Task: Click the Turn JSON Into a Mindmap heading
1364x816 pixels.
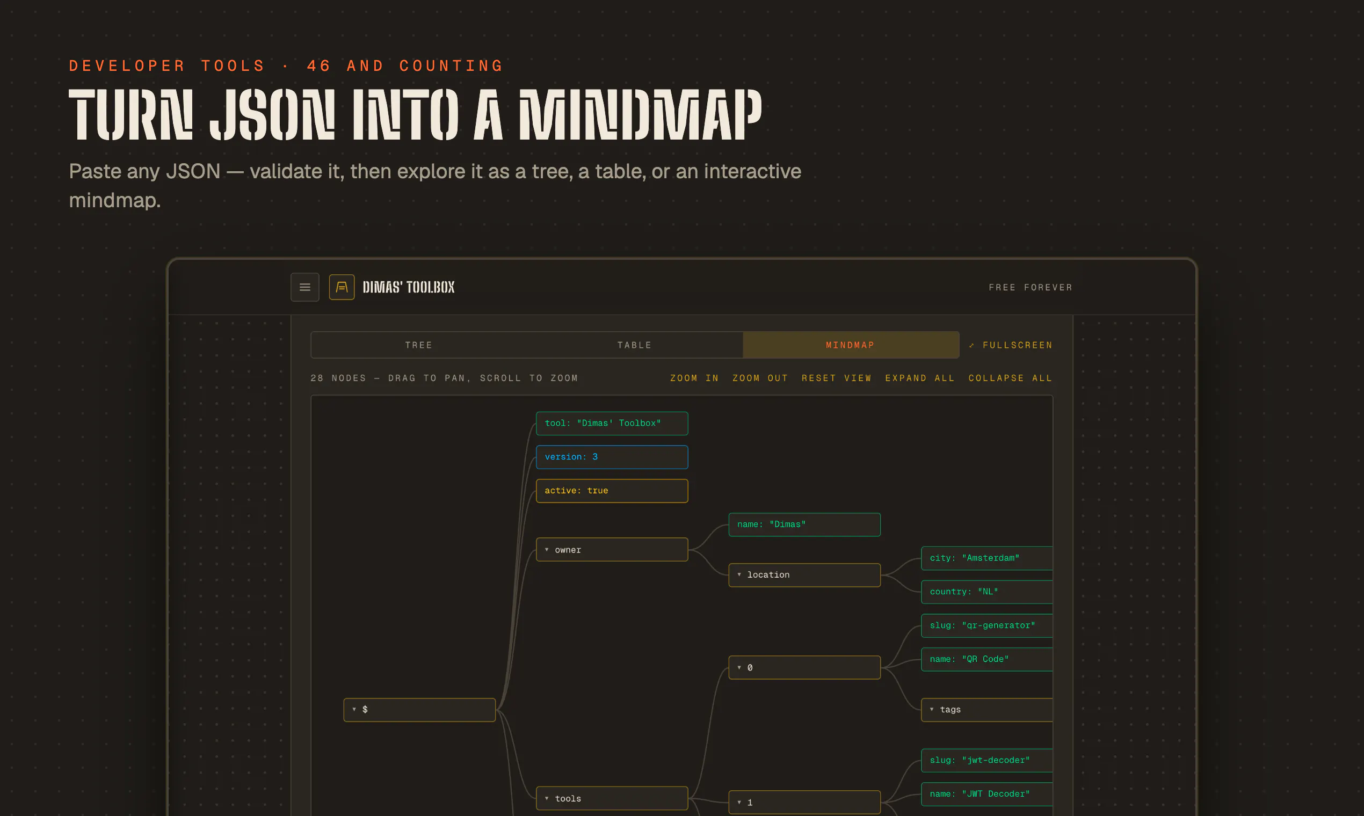Action: tap(415, 114)
